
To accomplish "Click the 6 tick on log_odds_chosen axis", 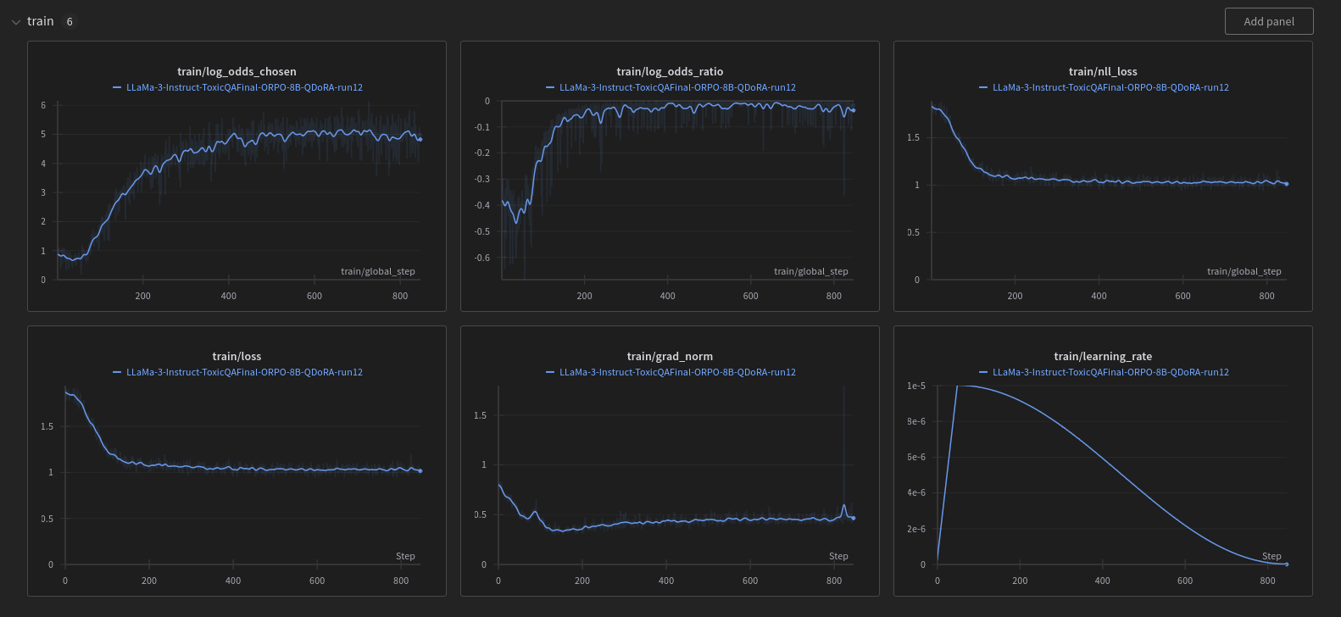I will pyautogui.click(x=43, y=105).
